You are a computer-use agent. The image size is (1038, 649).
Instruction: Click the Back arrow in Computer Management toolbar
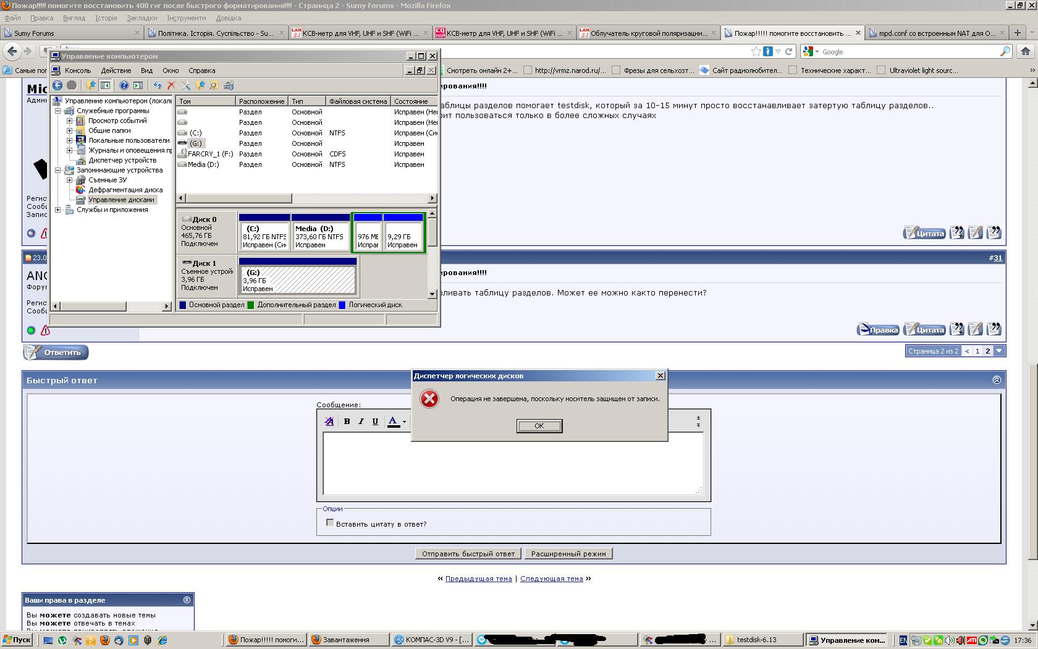(57, 85)
